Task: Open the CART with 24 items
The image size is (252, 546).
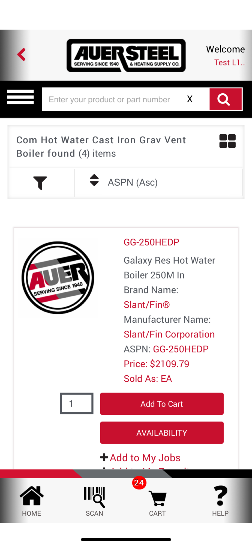Action: (157, 501)
